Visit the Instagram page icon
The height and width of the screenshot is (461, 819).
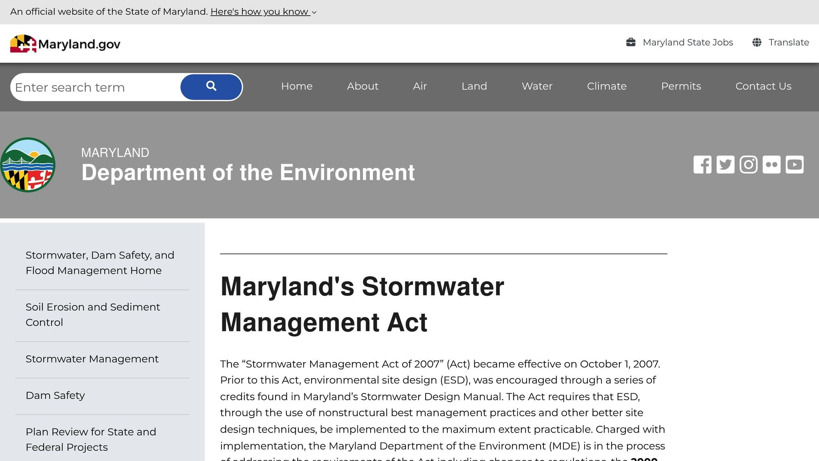point(749,164)
